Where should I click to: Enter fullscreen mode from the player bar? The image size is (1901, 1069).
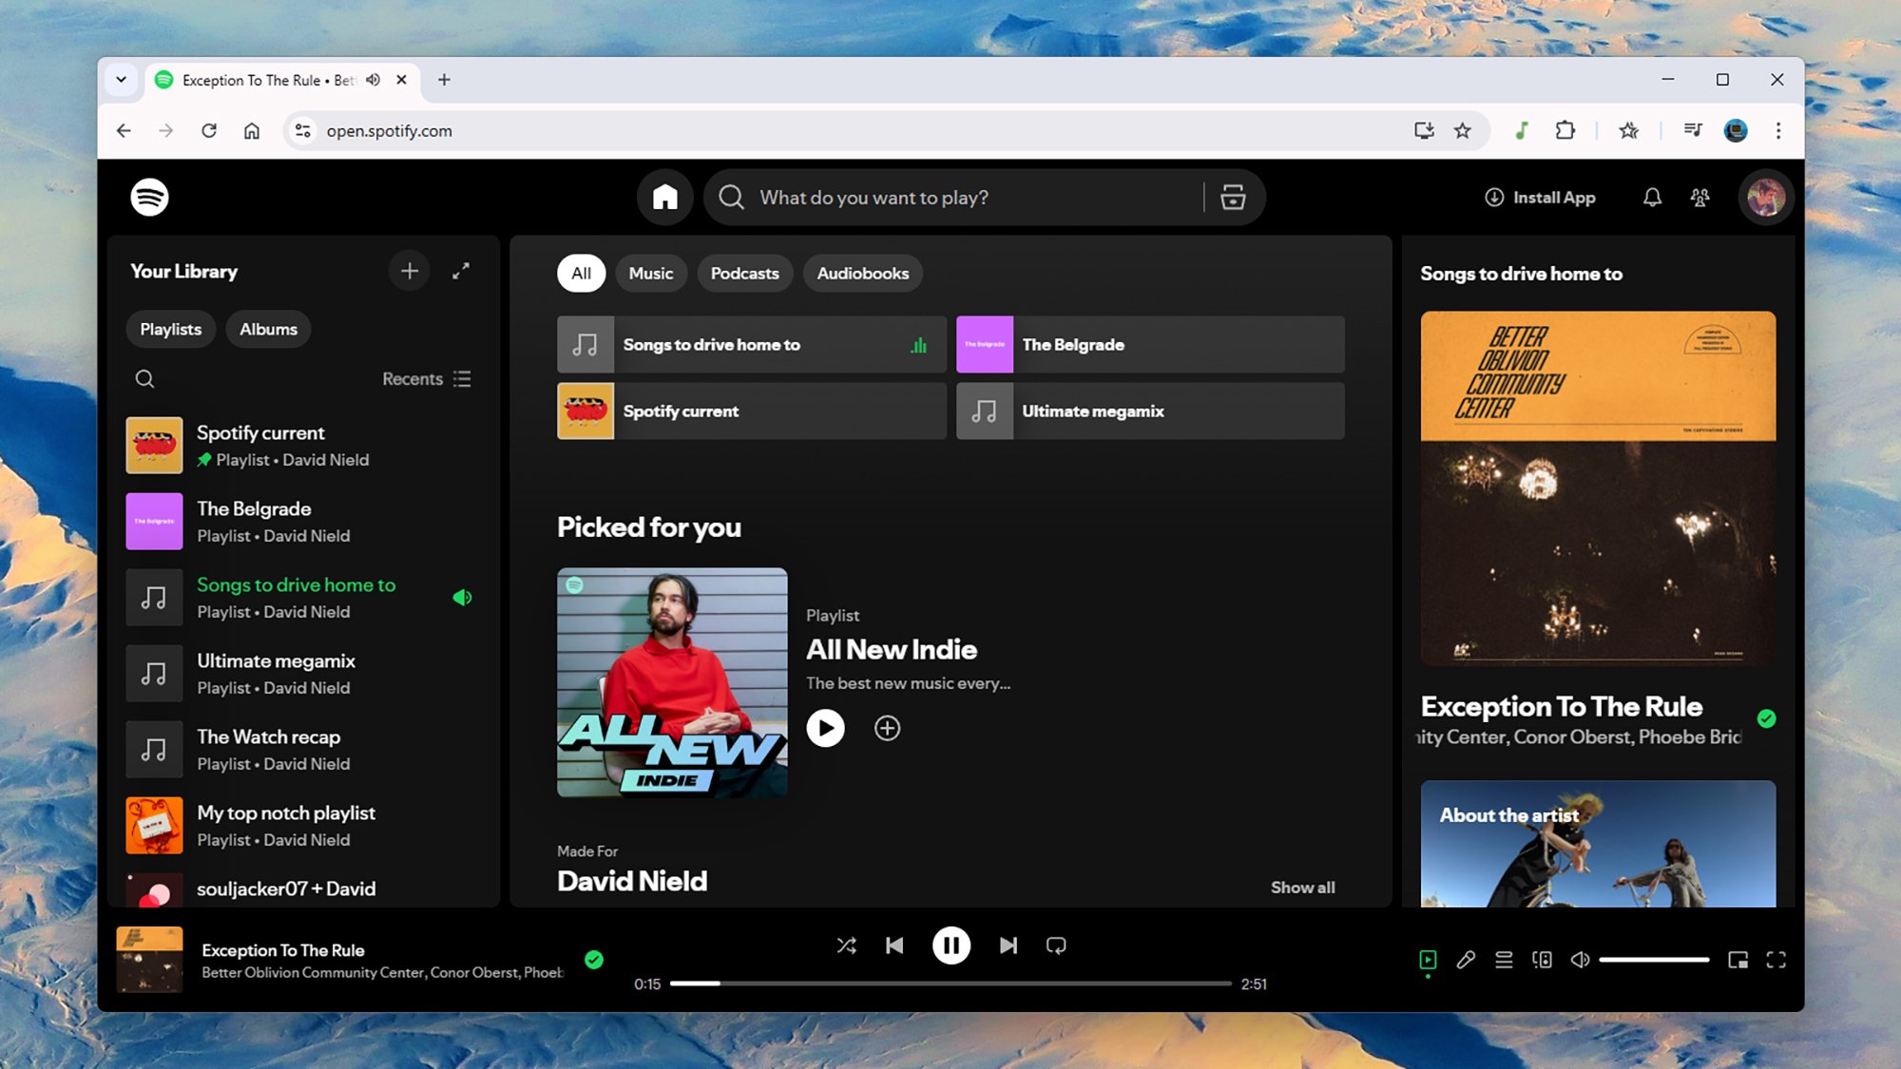pyautogui.click(x=1774, y=960)
